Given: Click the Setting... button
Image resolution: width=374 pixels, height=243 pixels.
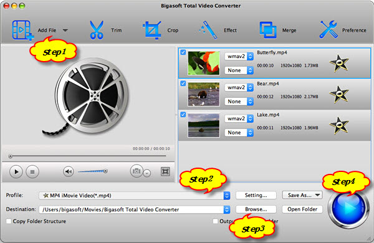Looking at the screenshot, I should point(256,195).
